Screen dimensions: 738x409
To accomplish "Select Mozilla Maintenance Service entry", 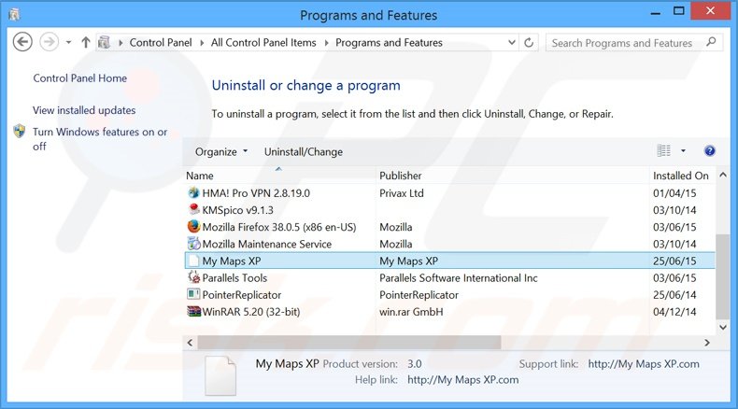I will click(x=267, y=244).
